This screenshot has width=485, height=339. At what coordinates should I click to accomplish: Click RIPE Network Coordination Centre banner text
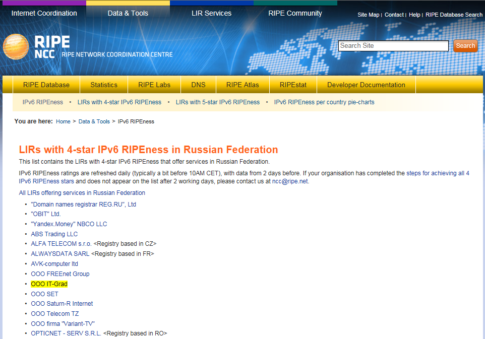click(117, 54)
